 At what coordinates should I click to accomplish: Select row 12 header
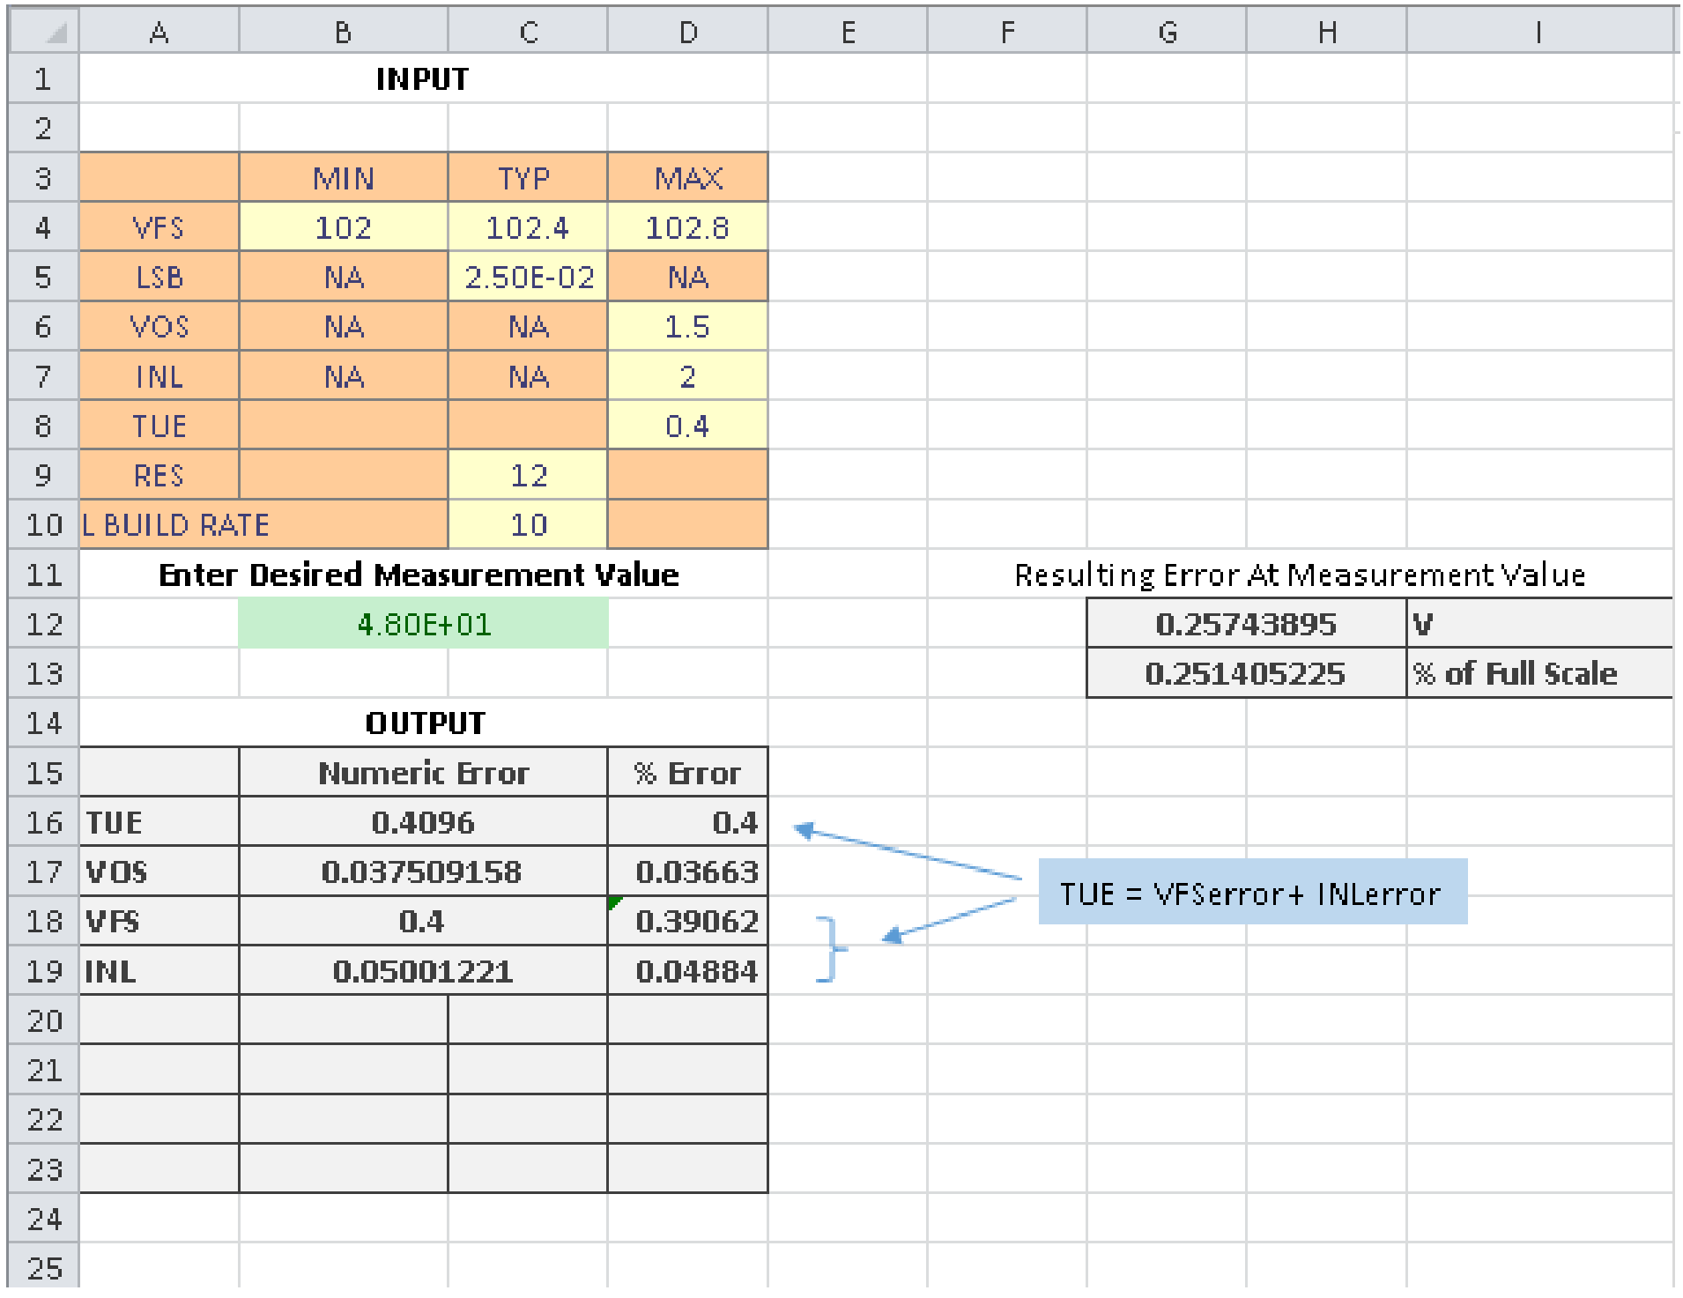click(x=43, y=624)
